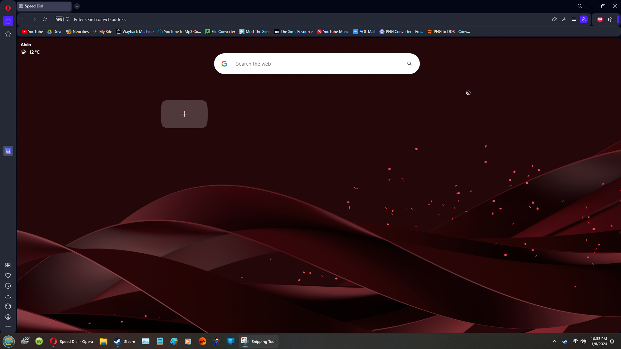Open The Sims Resource bookmark
The image size is (621, 349).
pos(293,32)
